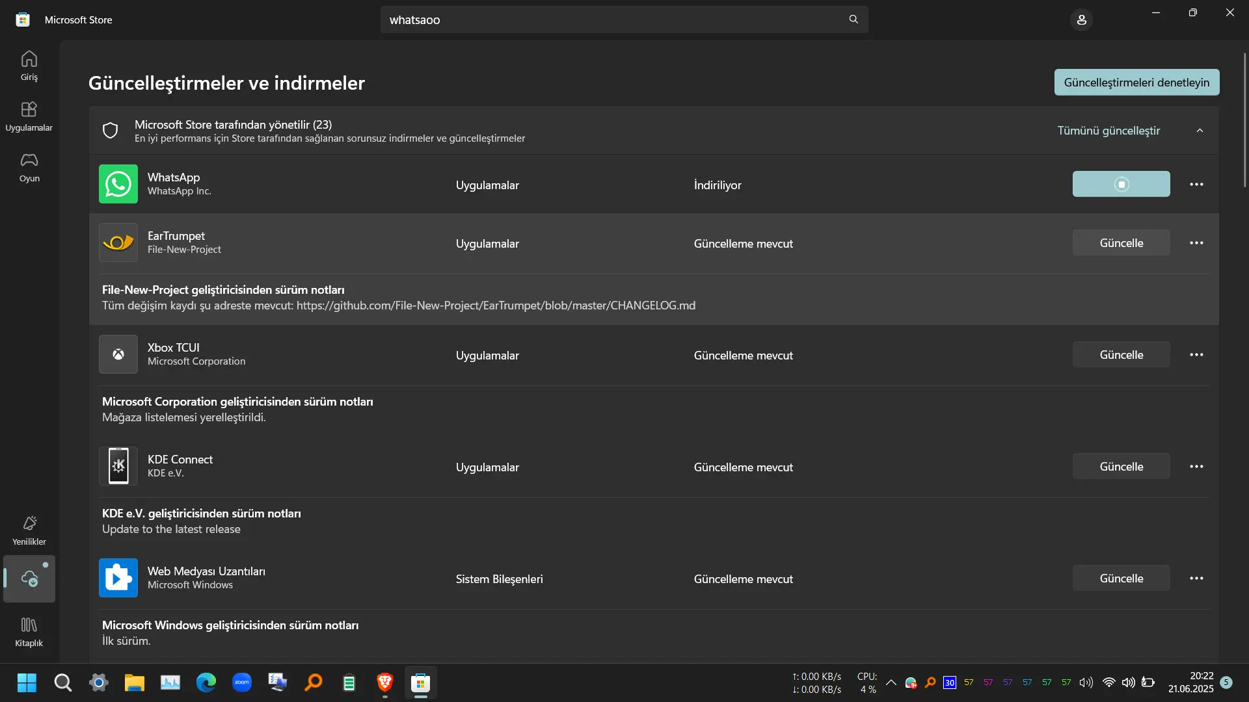
Task: Open File Explorer from the taskbar
Action: coord(135,682)
